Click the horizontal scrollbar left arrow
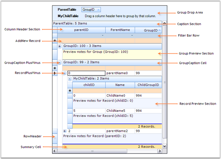Image resolution: width=221 pixels, height=159 pixels. [55, 151]
